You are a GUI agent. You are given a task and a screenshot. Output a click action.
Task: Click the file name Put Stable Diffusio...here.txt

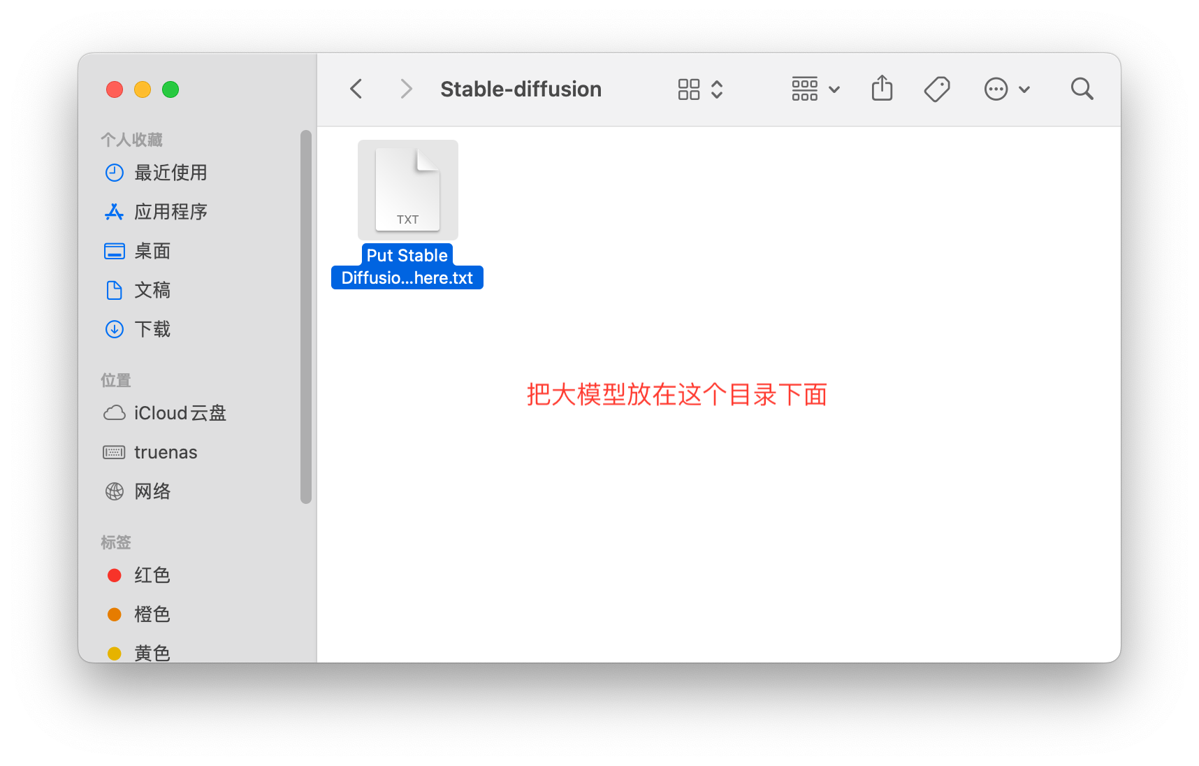click(x=407, y=266)
